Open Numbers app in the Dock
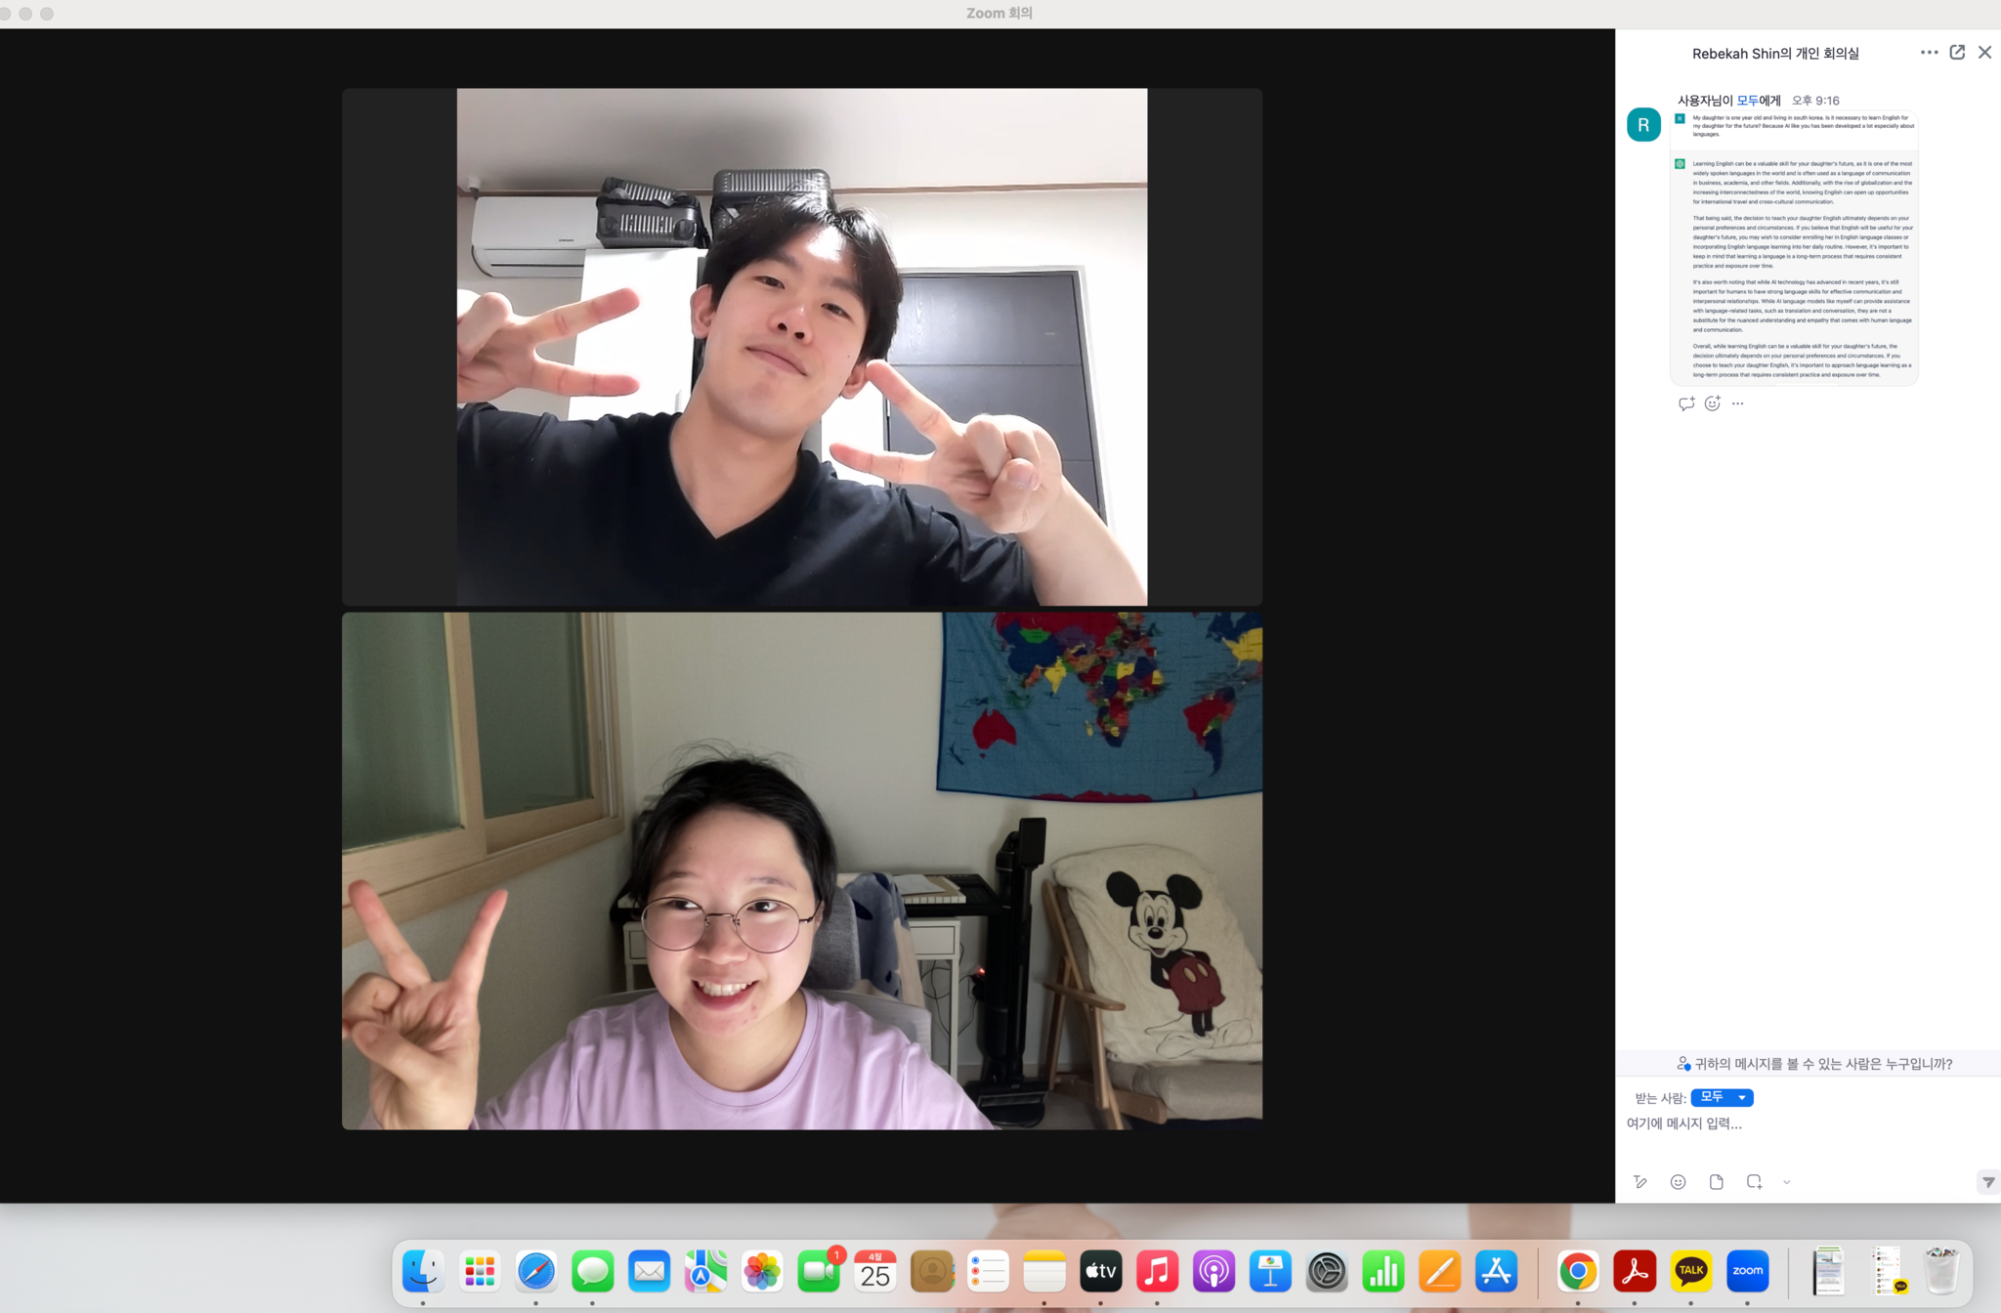 (1384, 1271)
